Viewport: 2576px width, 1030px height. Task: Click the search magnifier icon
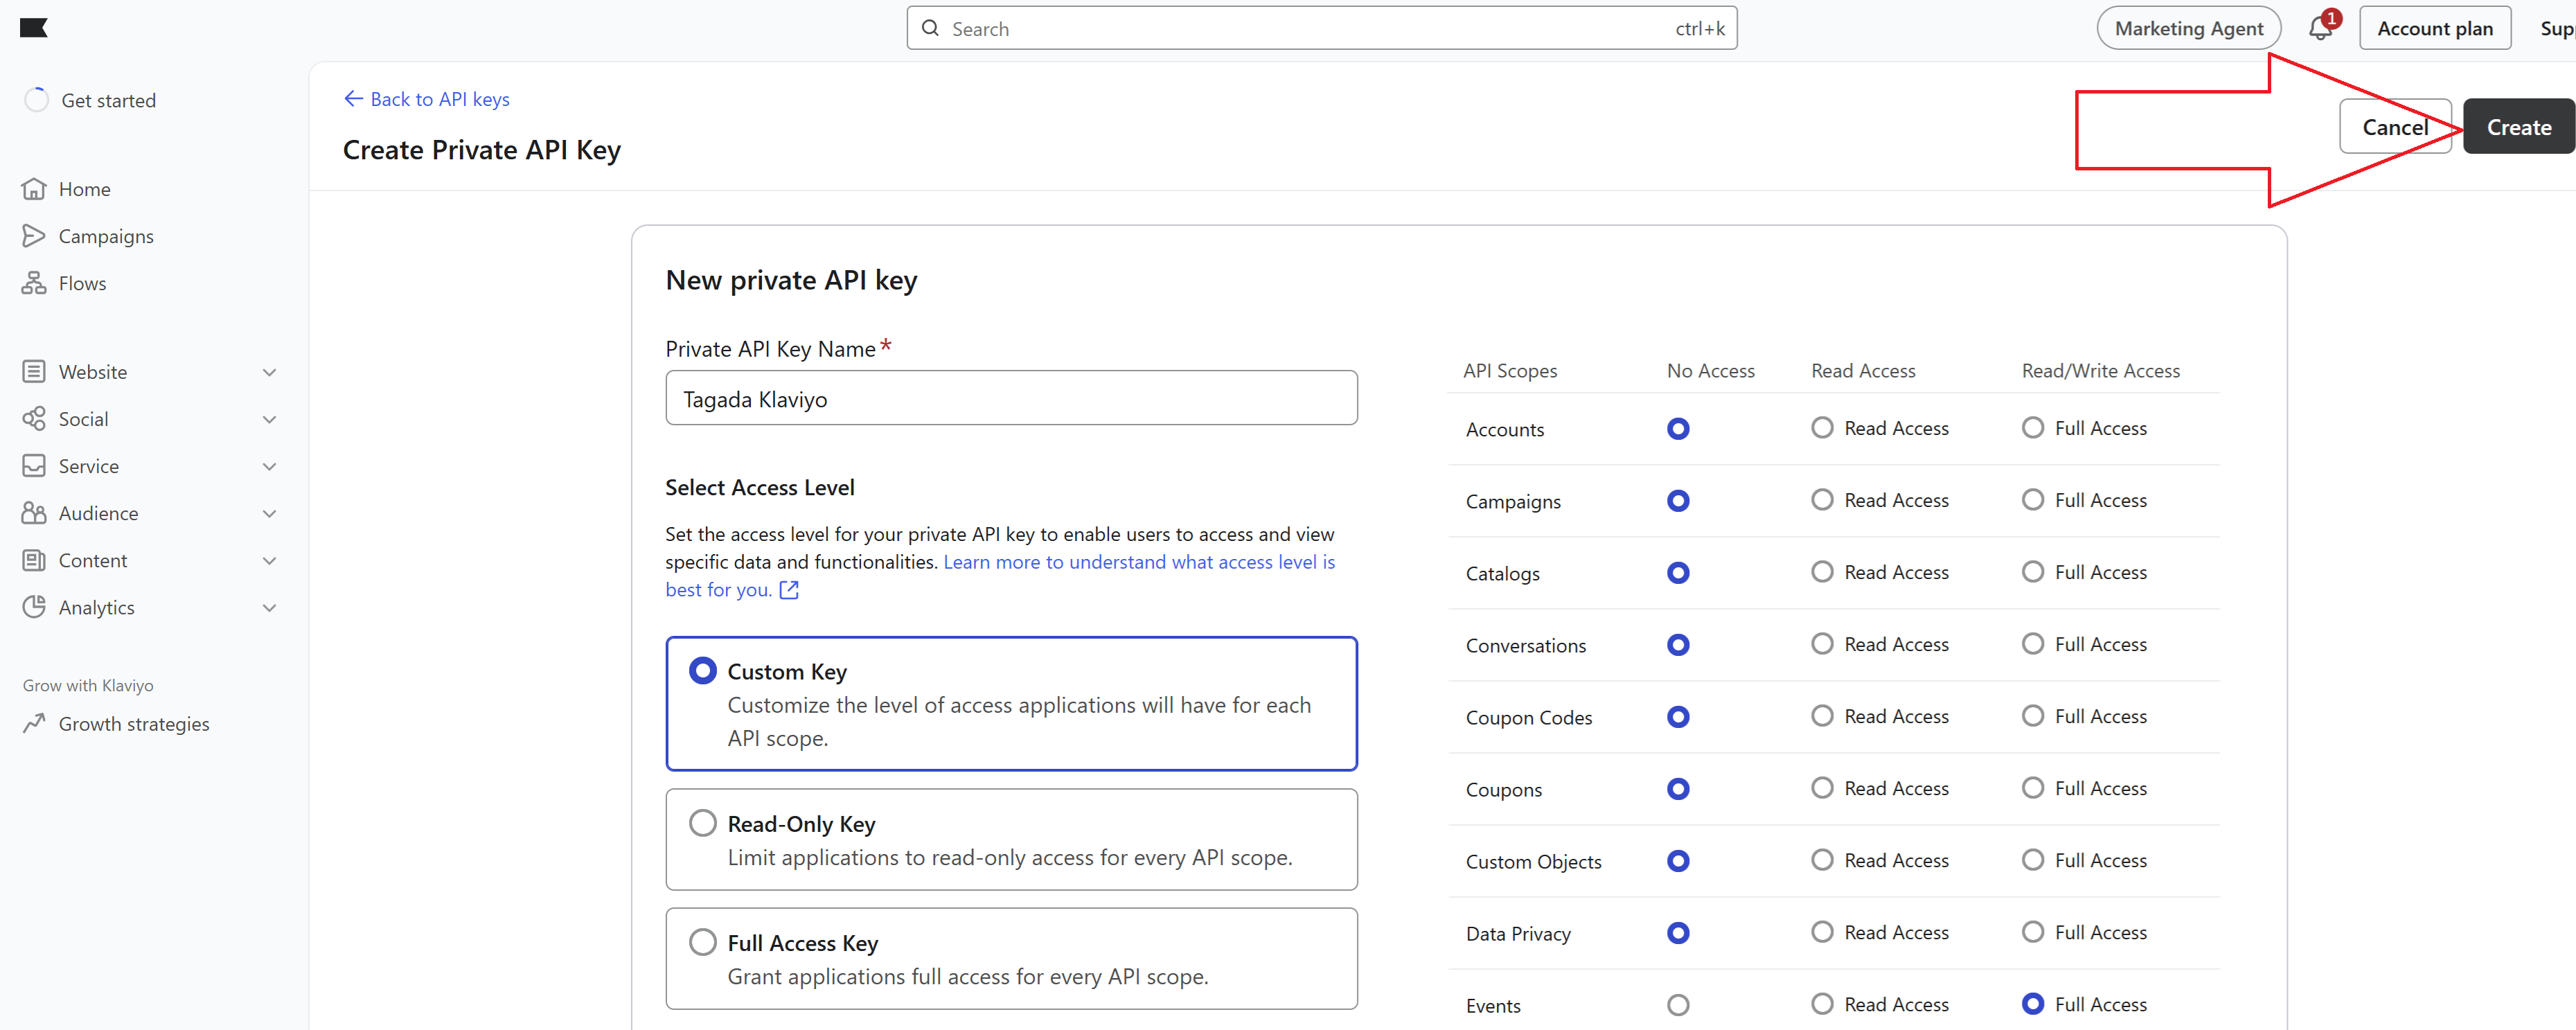pos(930,28)
